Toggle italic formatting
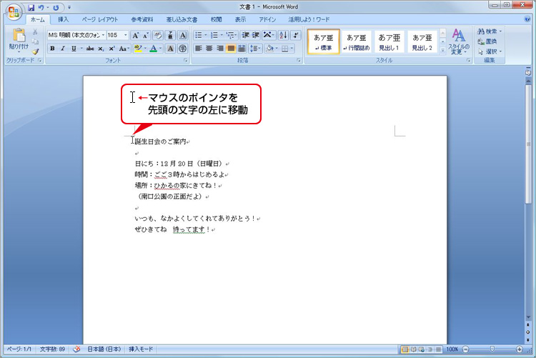This screenshot has width=536, height=358. 63,49
